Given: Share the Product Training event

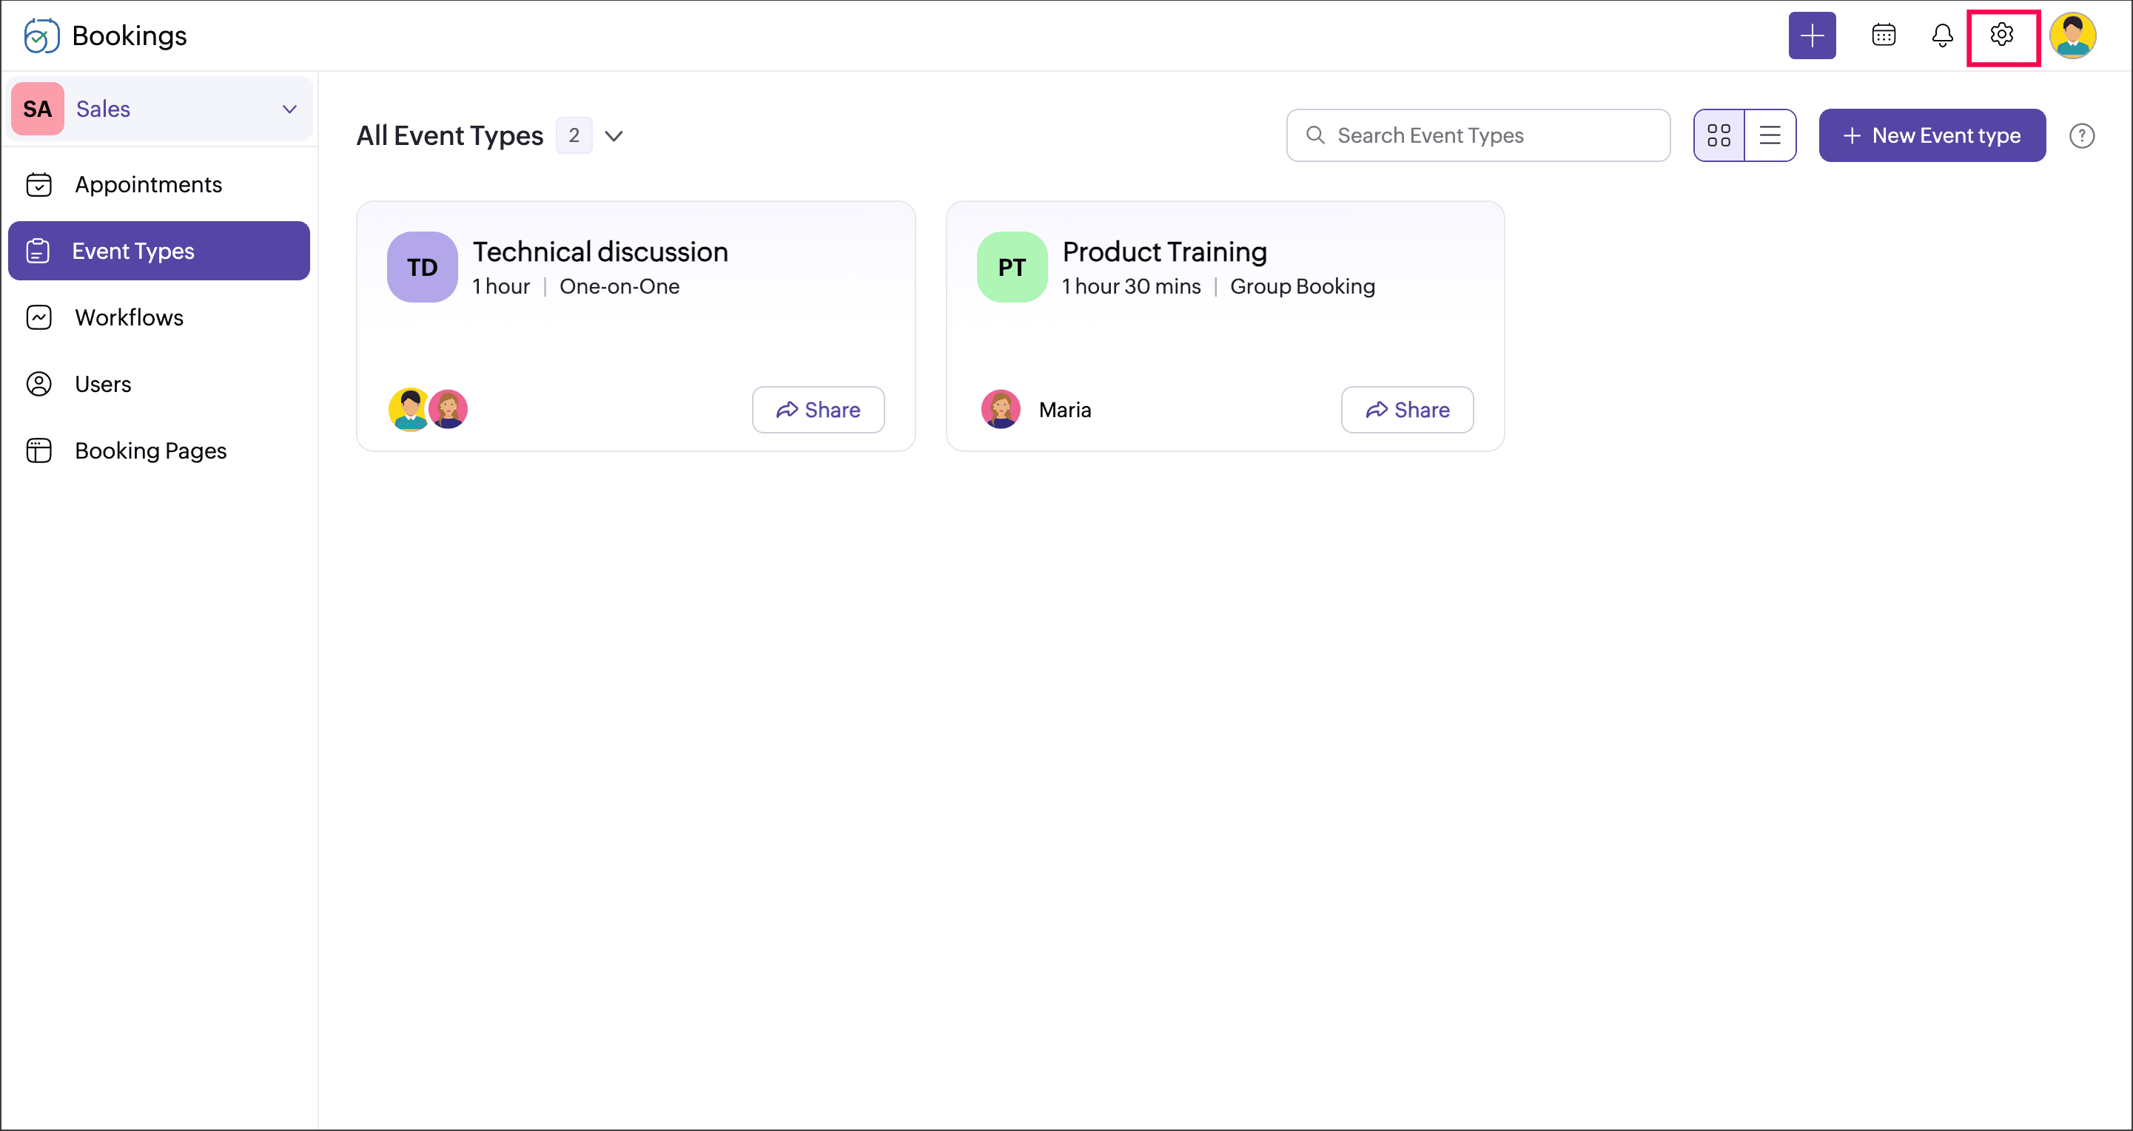Looking at the screenshot, I should 1408,410.
